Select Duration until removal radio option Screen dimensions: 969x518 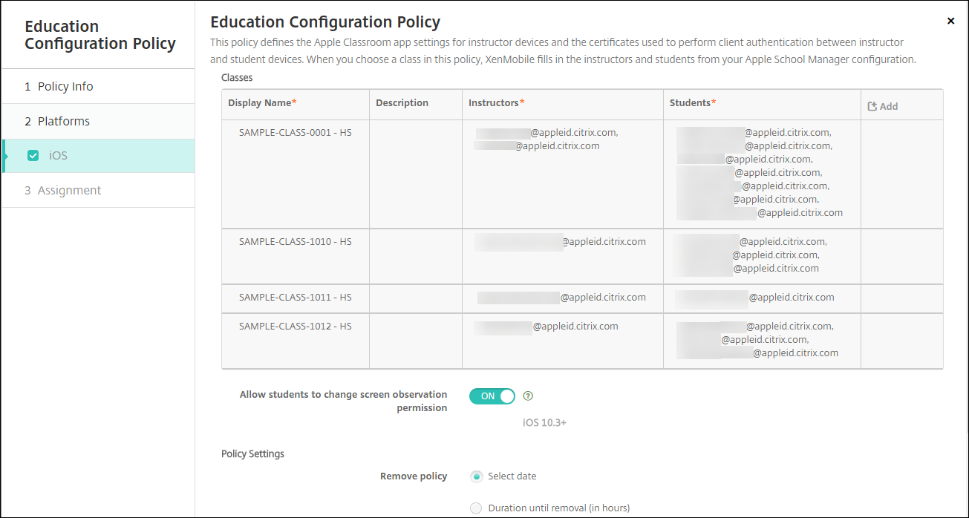(x=476, y=508)
